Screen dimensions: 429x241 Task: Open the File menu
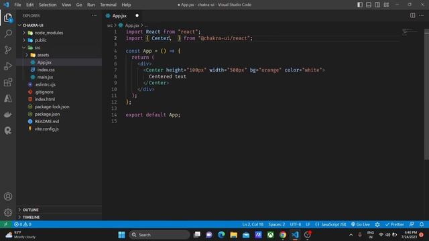tap(17, 5)
